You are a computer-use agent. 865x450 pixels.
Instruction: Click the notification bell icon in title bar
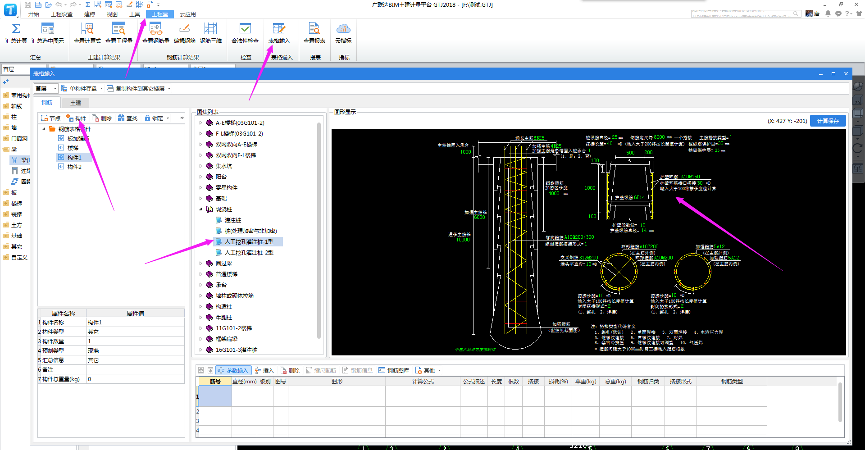pyautogui.click(x=828, y=14)
